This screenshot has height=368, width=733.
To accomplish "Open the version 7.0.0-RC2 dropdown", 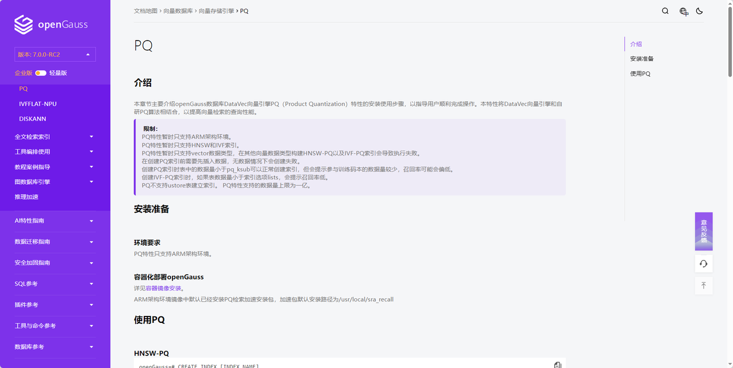I will pyautogui.click(x=55, y=54).
